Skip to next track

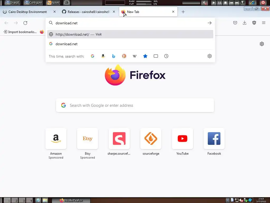(237, 3)
